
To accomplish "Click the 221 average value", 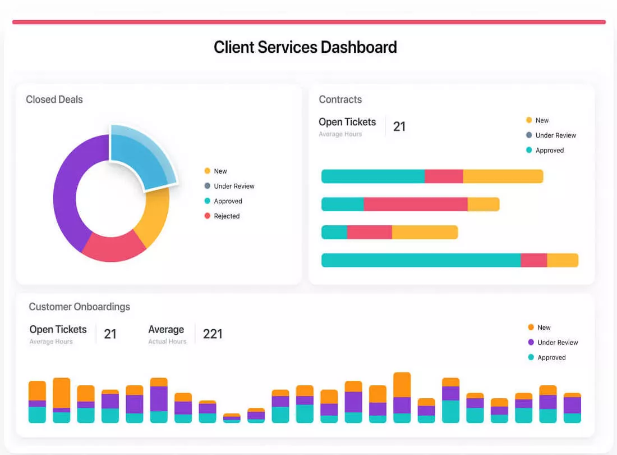I will 213,334.
